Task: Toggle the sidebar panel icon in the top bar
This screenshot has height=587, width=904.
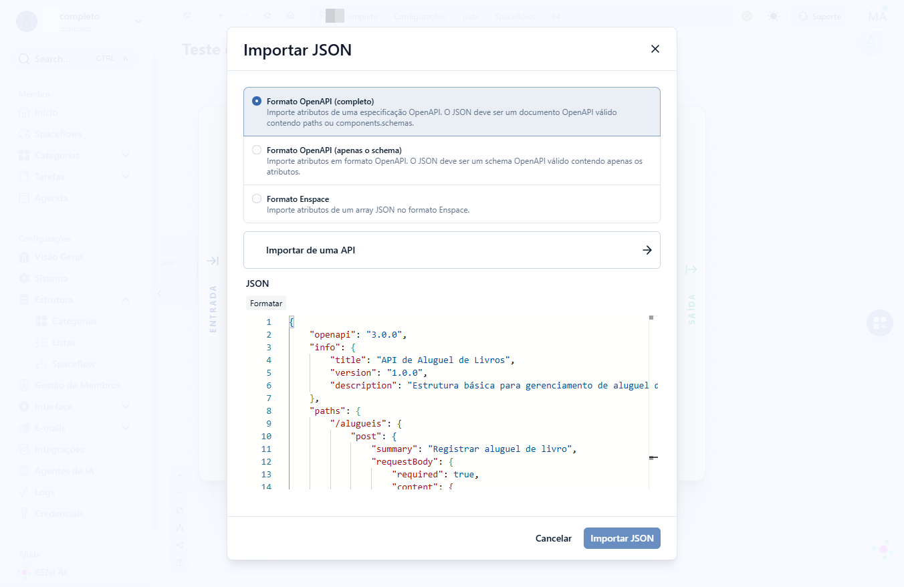Action: pos(187,15)
